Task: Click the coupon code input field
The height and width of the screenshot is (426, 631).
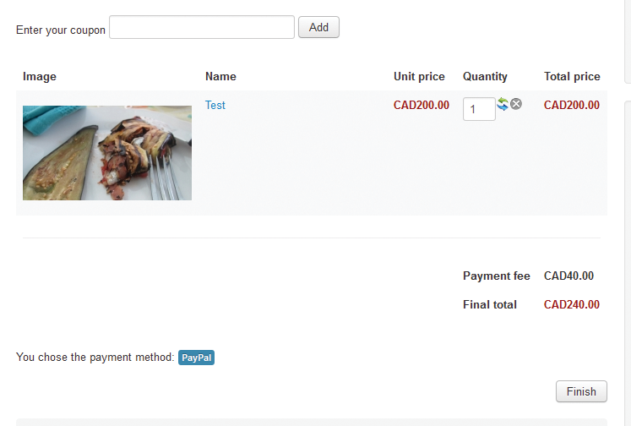Action: (x=202, y=27)
